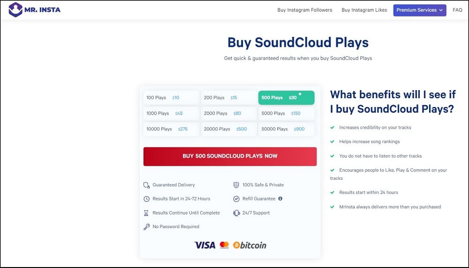469x268 pixels.
Task: Click the headset icon for 24/7 Support
Action: (236, 213)
